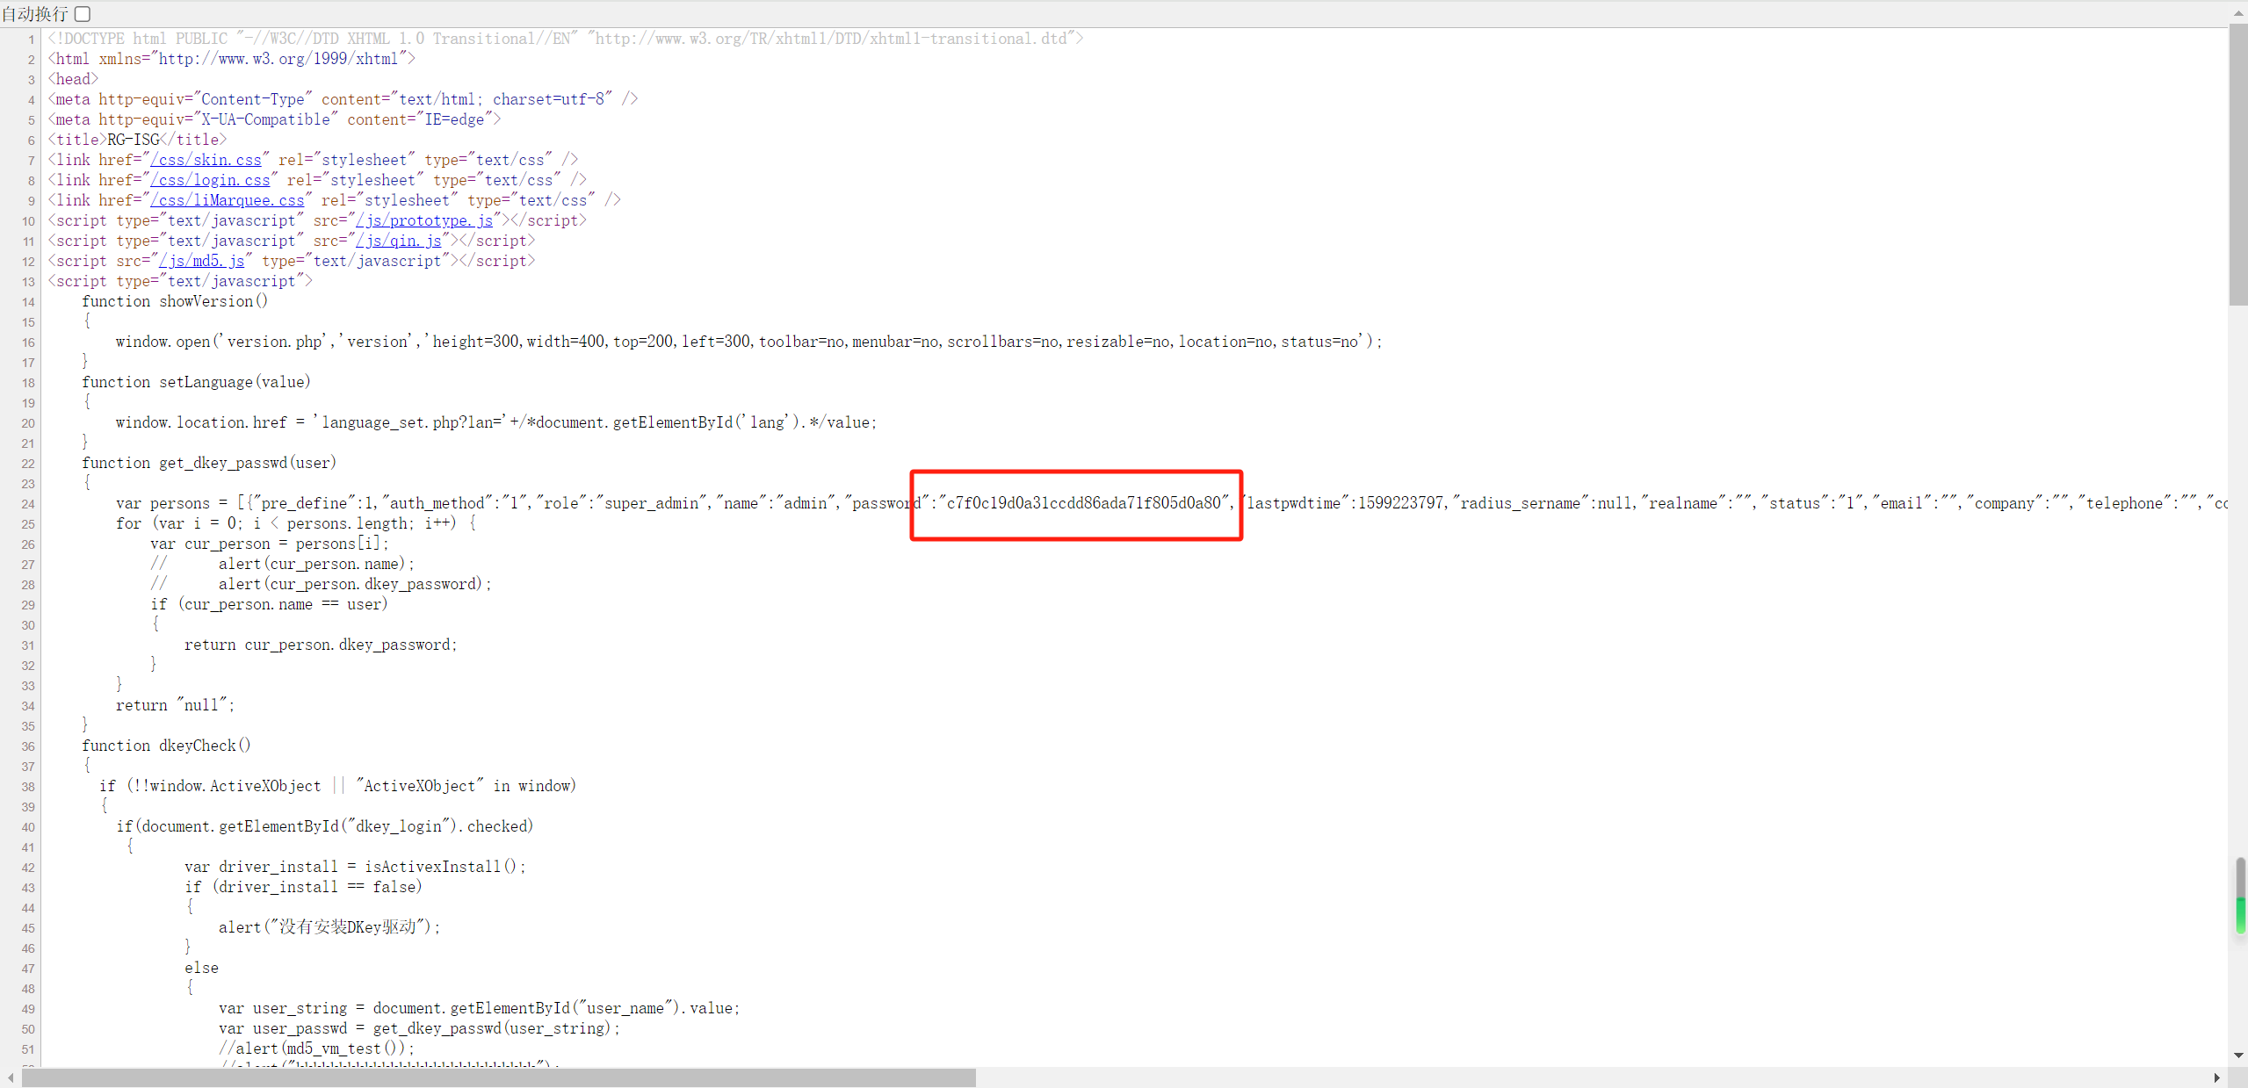The image size is (2248, 1088).
Task: Click the alert text 没有安装DKey驱动
Action: (347, 927)
